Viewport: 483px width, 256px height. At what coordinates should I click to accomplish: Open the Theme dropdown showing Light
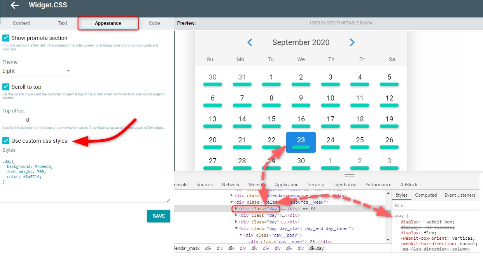coord(37,71)
